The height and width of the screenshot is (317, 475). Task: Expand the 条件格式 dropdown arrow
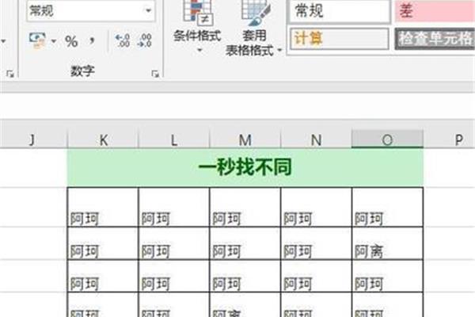point(199,49)
